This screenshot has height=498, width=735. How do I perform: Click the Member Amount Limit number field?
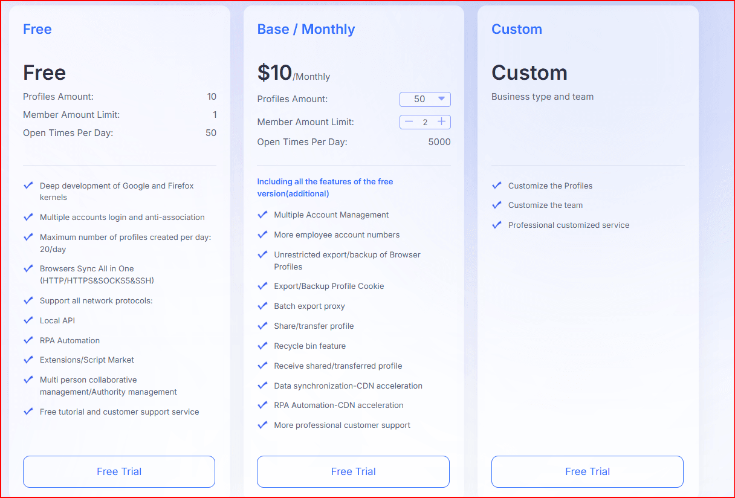tap(425, 122)
